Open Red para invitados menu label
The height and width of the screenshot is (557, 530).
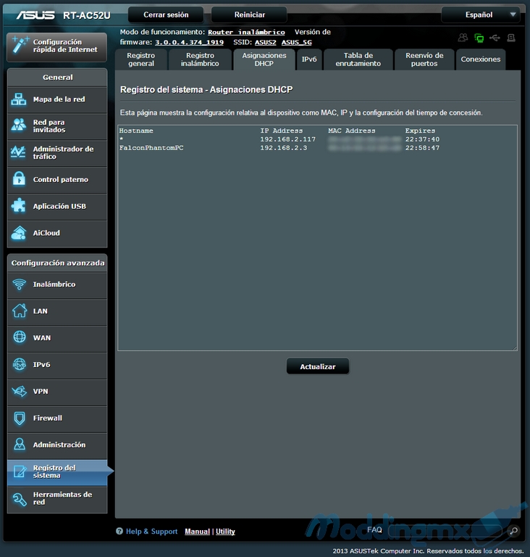coord(49,126)
